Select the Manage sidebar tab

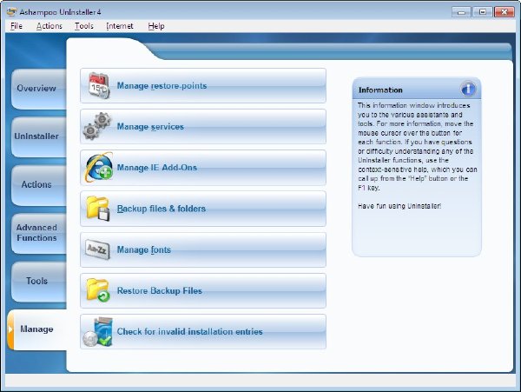tap(37, 329)
